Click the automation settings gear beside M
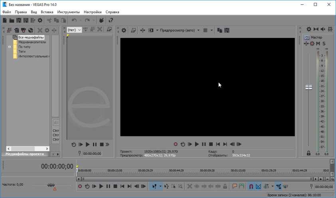The height and width of the screenshot is (198, 336). (x=312, y=44)
